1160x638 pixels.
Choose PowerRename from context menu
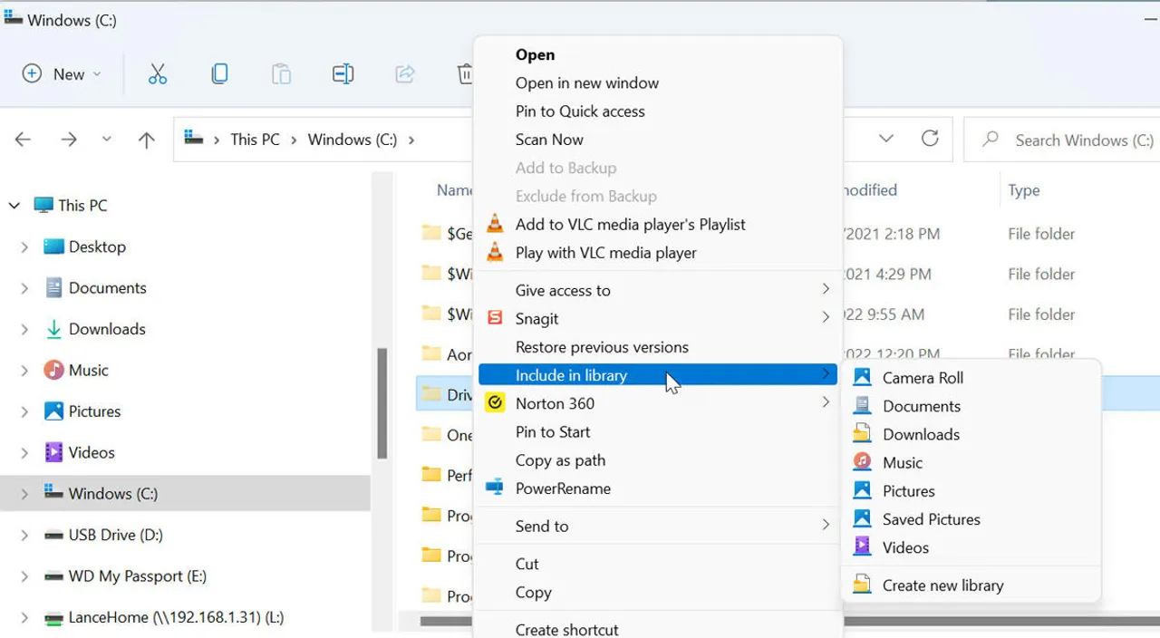coord(563,488)
